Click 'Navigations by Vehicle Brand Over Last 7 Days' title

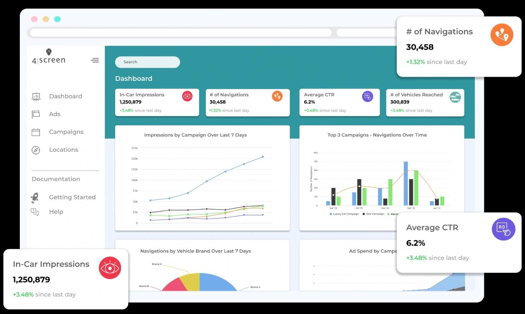pyautogui.click(x=196, y=251)
